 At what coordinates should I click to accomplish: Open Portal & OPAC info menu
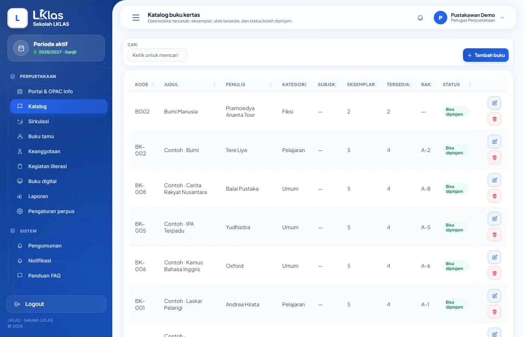[x=59, y=91]
